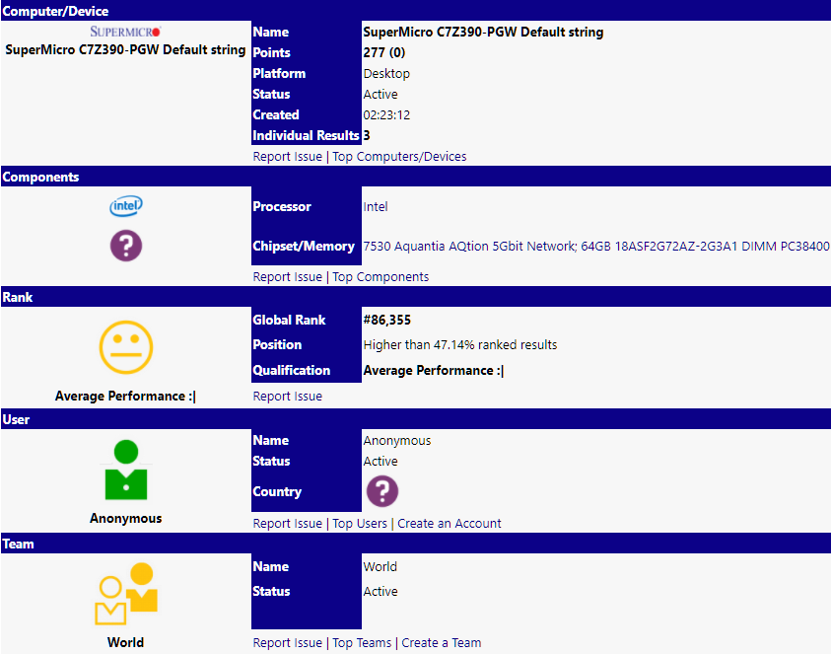
Task: Click the Platform value Desktop
Action: pyautogui.click(x=386, y=73)
